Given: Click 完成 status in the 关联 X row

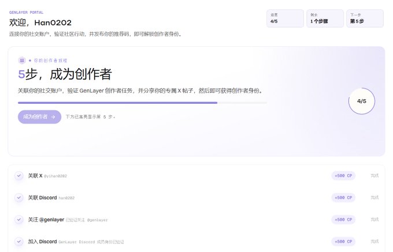Looking at the screenshot, I should click(x=375, y=176).
